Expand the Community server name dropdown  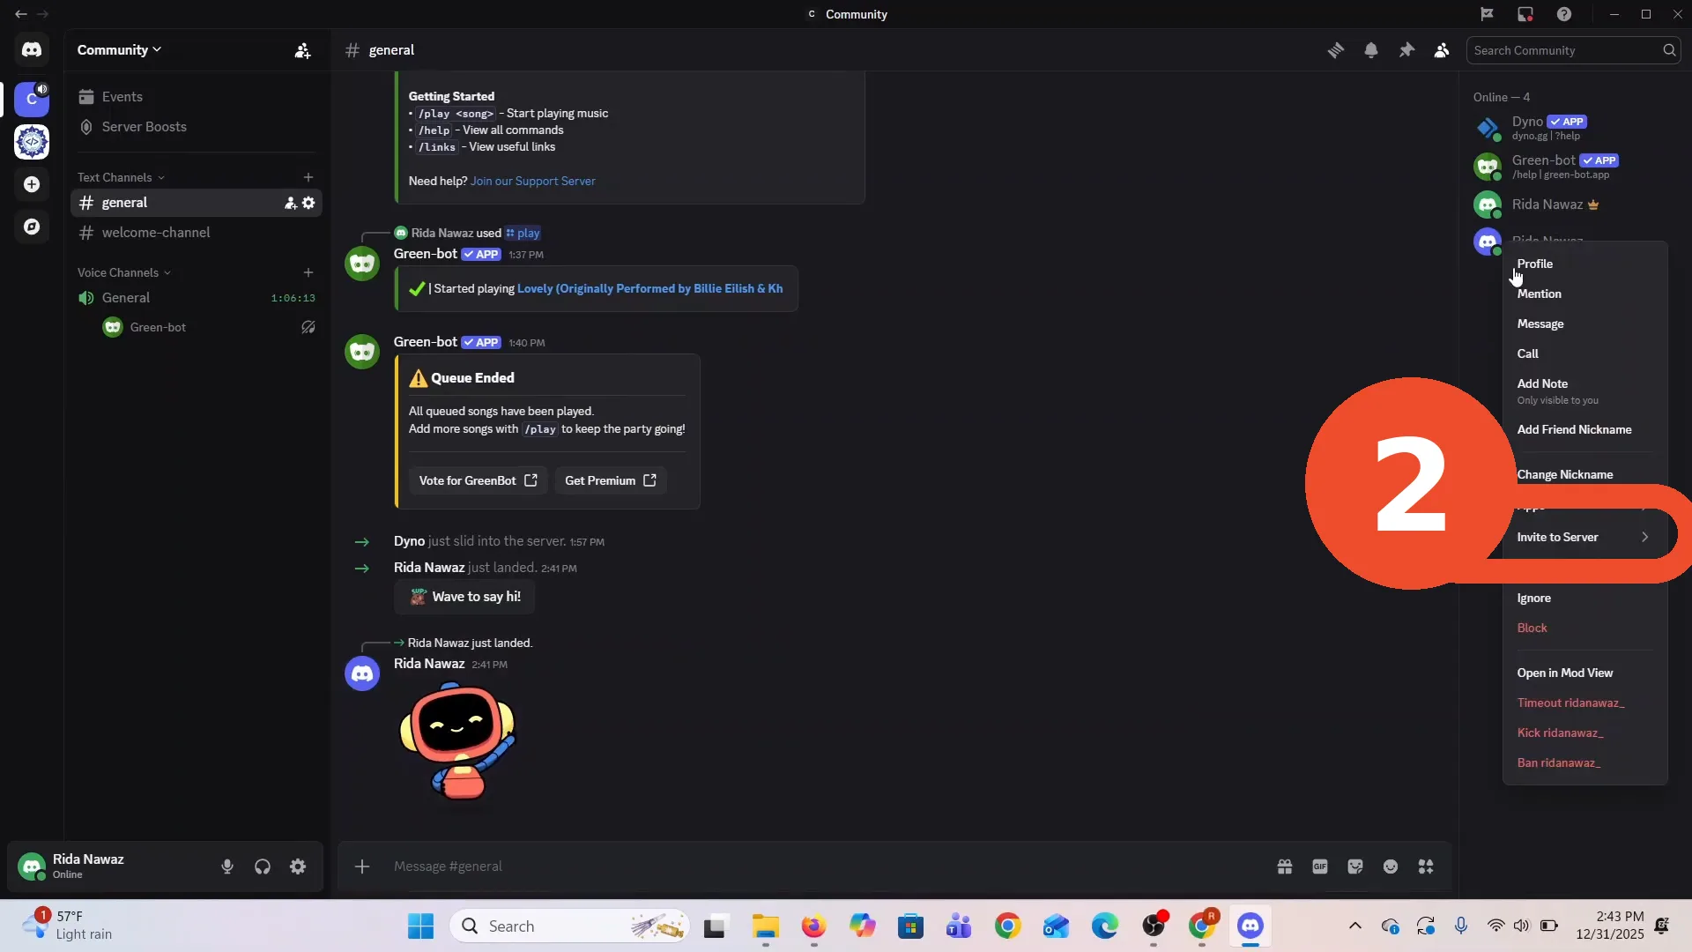click(x=119, y=50)
